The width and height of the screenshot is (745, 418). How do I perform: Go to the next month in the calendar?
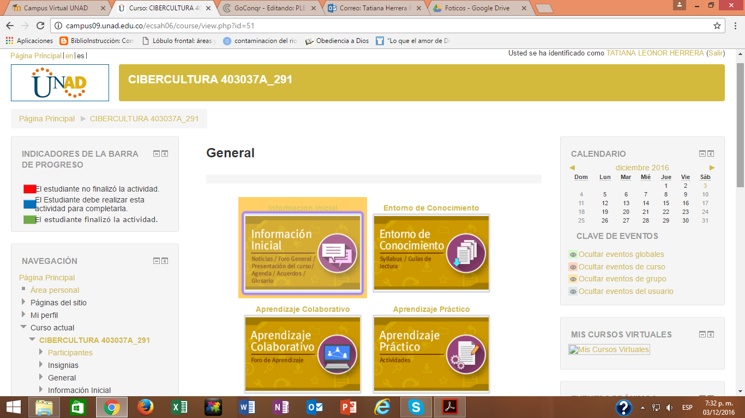coord(712,168)
